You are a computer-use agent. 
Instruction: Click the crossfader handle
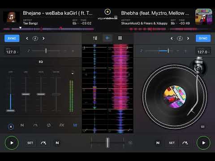(x=107, y=143)
